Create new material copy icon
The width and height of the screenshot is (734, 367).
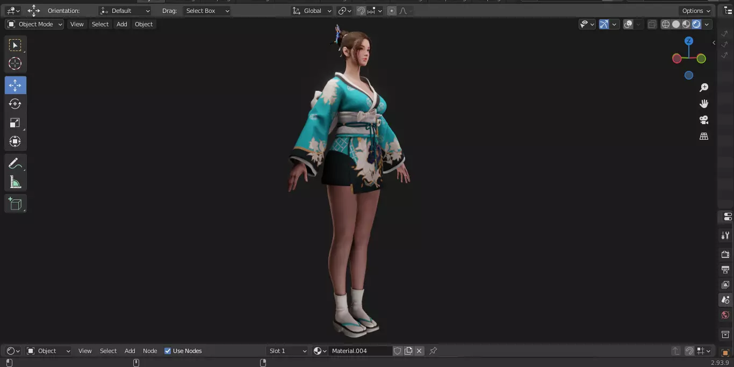(408, 351)
